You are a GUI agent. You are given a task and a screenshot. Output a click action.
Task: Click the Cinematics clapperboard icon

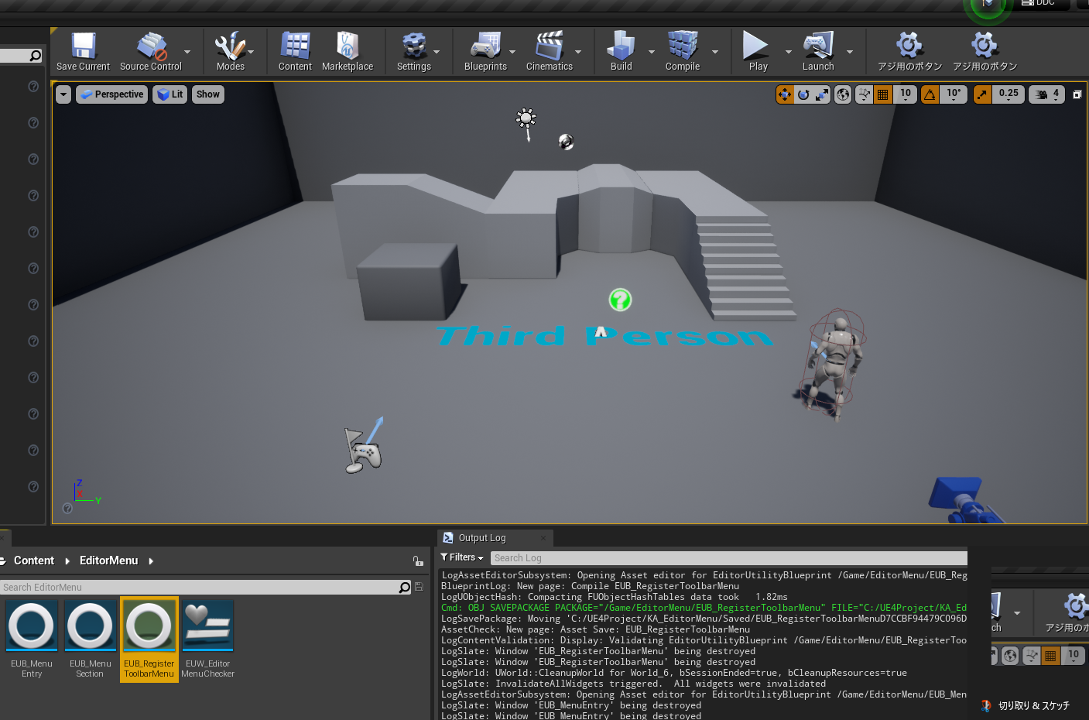549,52
